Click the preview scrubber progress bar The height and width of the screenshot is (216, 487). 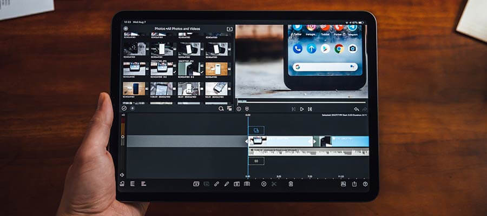click(x=301, y=102)
